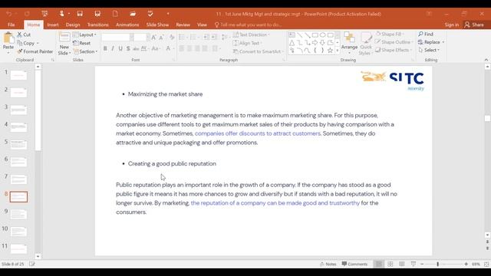The height and width of the screenshot is (276, 491).
Task: Decrease font size with small A
Action: coord(161,38)
